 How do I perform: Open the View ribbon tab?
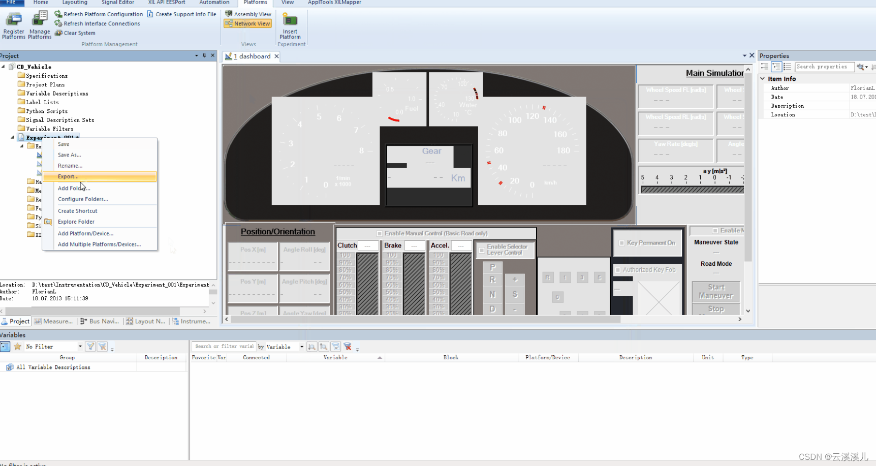288,3
